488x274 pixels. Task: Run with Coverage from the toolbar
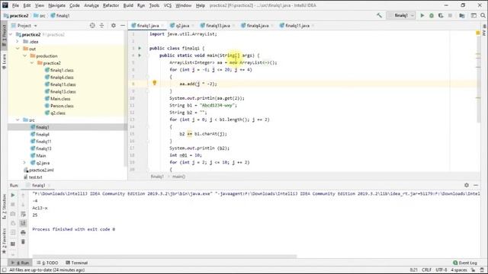point(441,15)
